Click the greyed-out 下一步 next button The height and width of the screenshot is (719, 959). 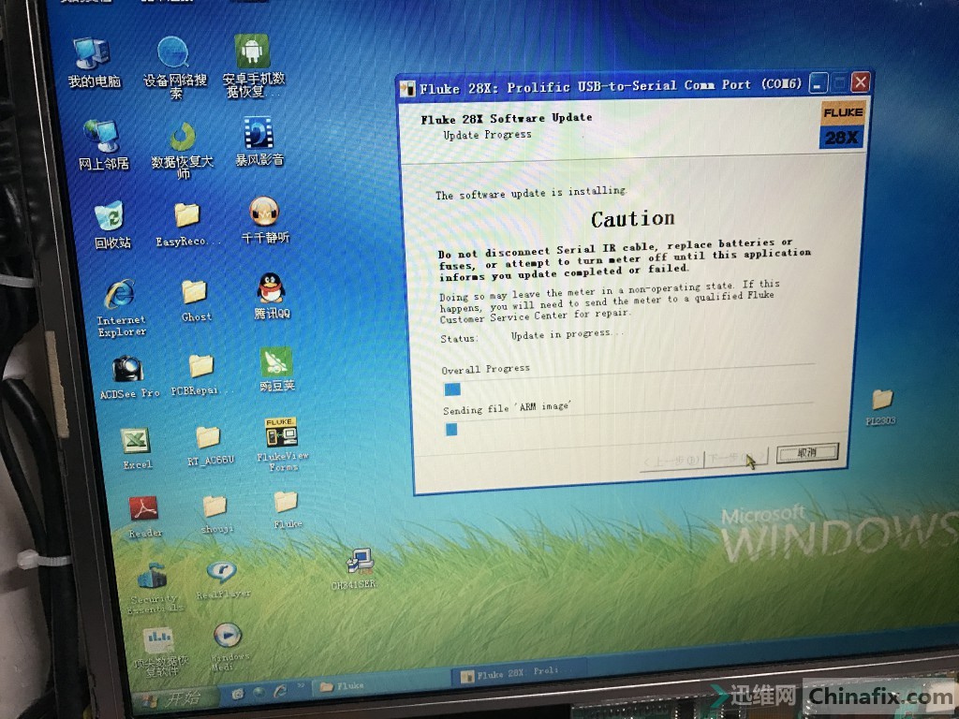click(736, 457)
